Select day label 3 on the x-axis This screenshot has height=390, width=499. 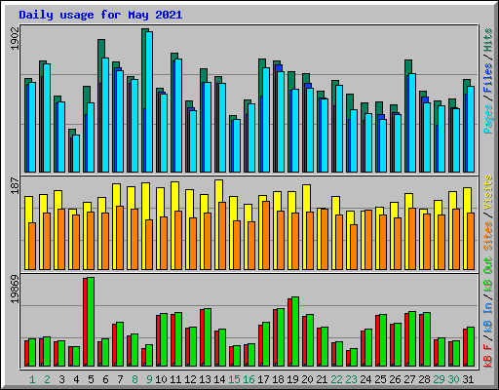(61, 379)
